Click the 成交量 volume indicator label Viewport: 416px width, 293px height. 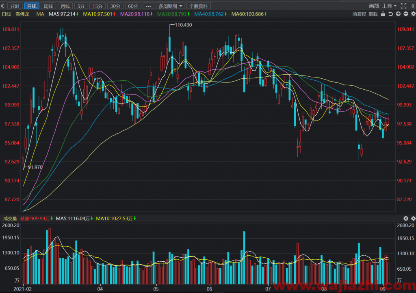[x=10, y=219]
